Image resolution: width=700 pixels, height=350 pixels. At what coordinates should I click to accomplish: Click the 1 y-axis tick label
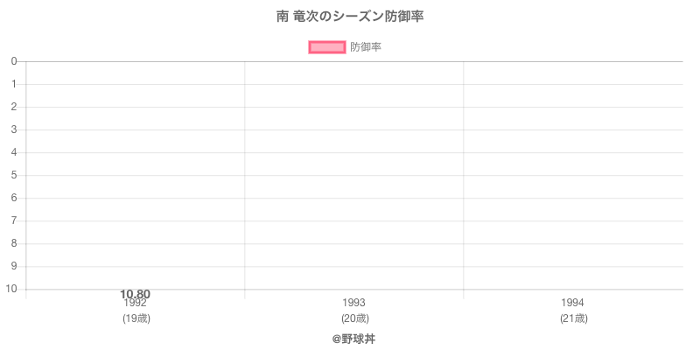click(15, 84)
